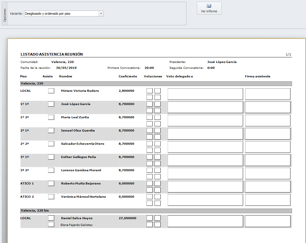This screenshot has width=306, height=243.
Task: Click the Ver informe book icon
Action: pyautogui.click(x=209, y=6)
